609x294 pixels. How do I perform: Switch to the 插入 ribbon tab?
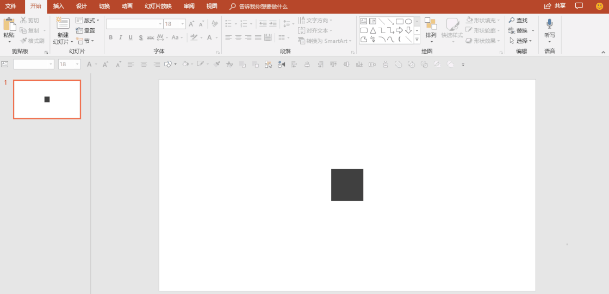(58, 6)
